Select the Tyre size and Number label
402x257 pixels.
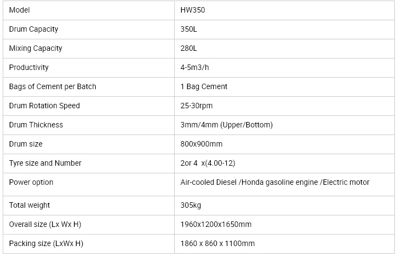[45, 163]
